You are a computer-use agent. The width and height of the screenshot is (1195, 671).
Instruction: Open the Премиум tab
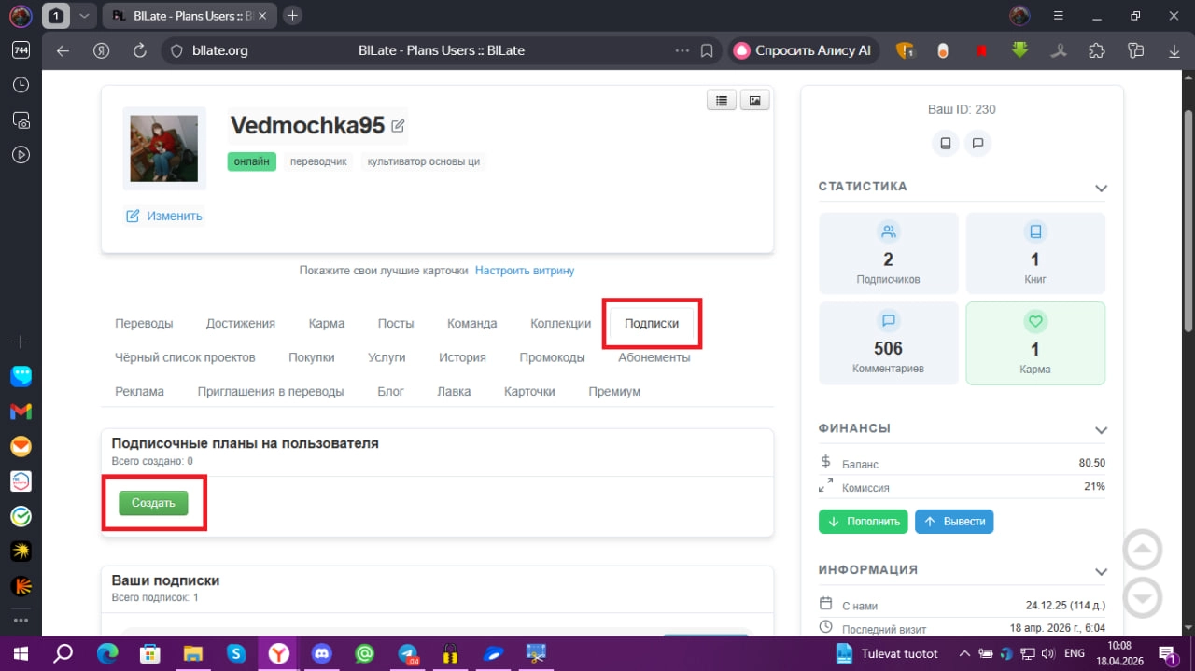click(614, 392)
